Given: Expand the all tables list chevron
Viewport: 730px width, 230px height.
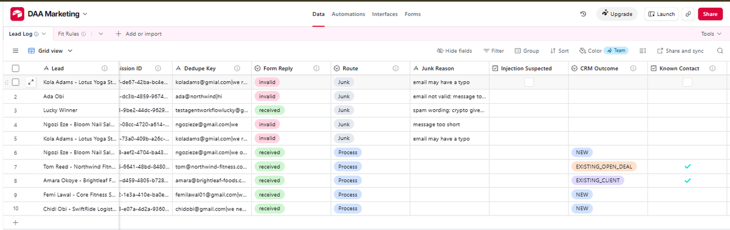Looking at the screenshot, I should [x=101, y=33].
